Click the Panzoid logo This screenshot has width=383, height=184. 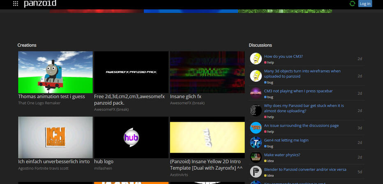click(x=40, y=4)
